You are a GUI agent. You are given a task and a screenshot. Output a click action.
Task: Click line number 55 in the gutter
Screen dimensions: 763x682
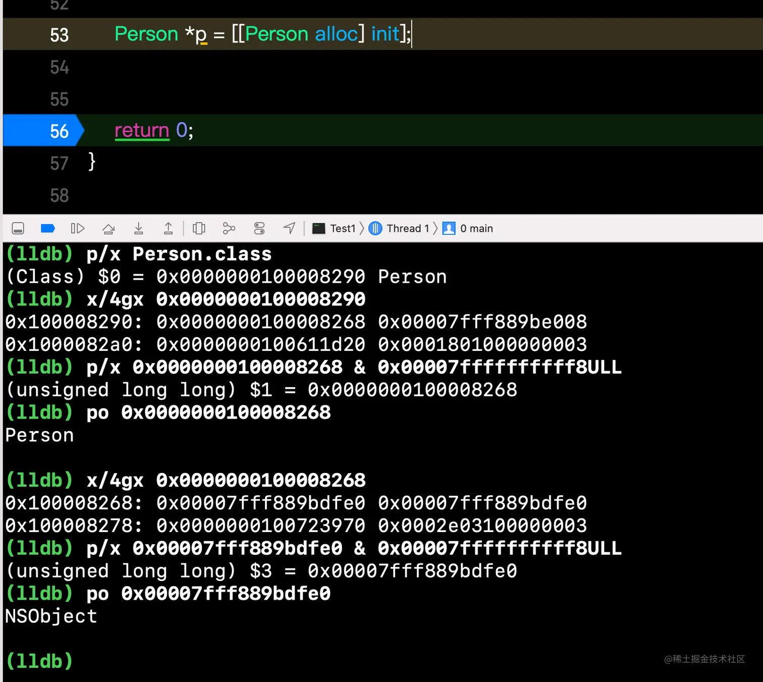tap(60, 99)
